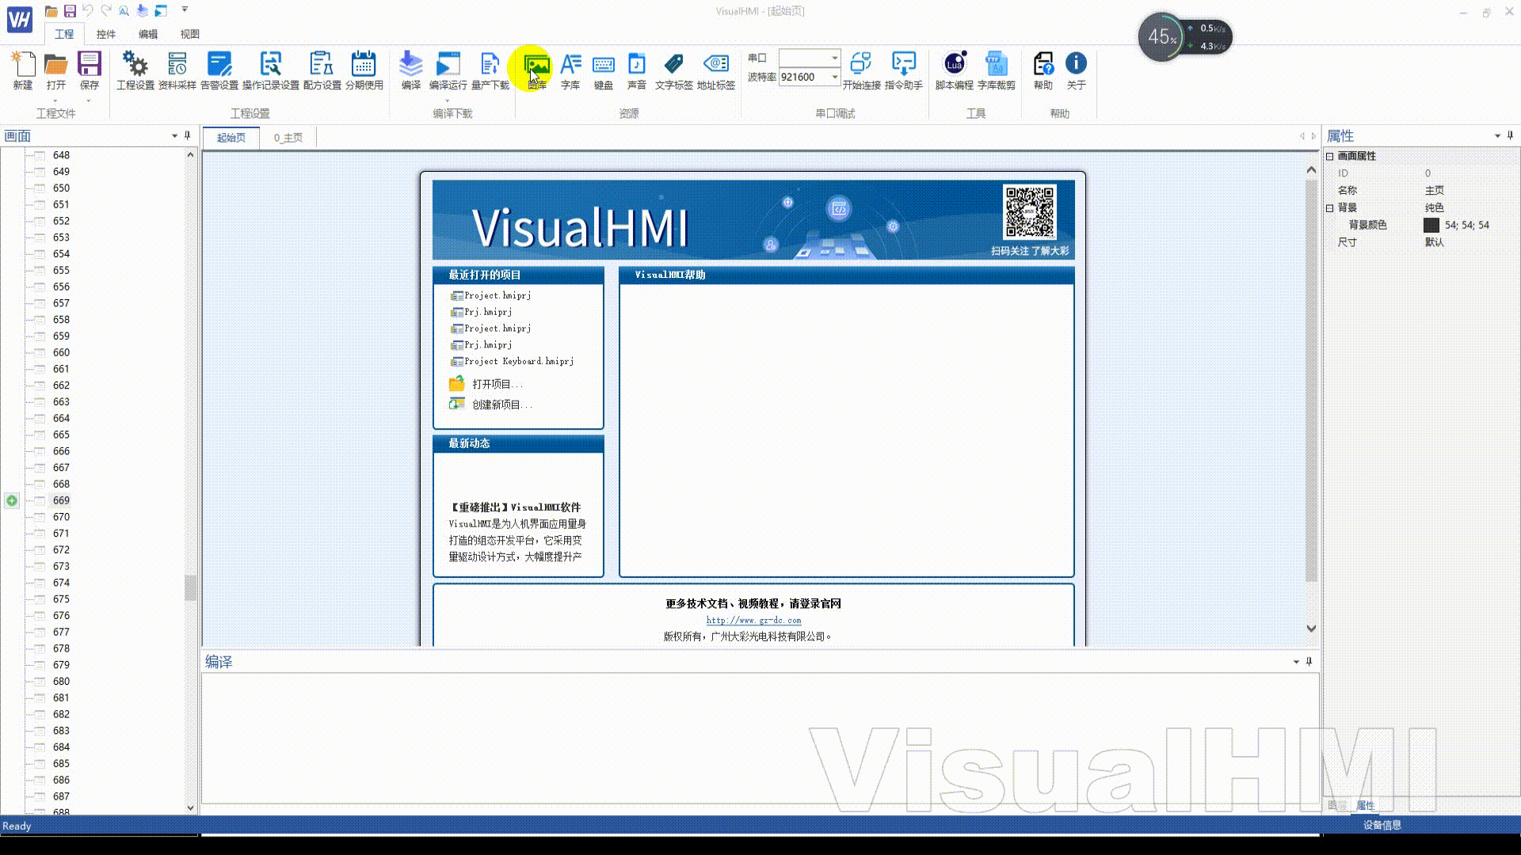The width and height of the screenshot is (1521, 855).
Task: Collapse the 画面属性 property group
Action: click(1330, 156)
